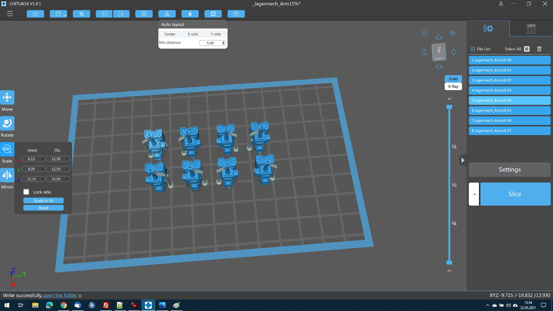Viewport: 553px width, 311px height.
Task: Toggle the eye perspective view icon
Action: pos(452,33)
